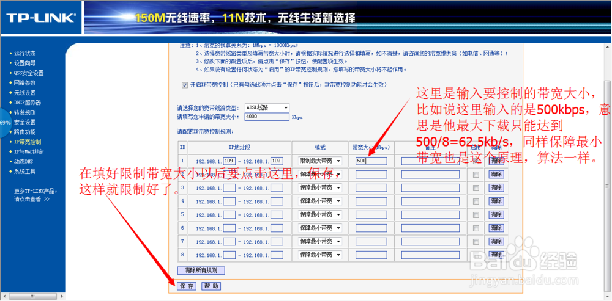Screen dimensions: 612x301
Task: Open QSS安全设置 in the sidebar
Action: [x=29, y=73]
